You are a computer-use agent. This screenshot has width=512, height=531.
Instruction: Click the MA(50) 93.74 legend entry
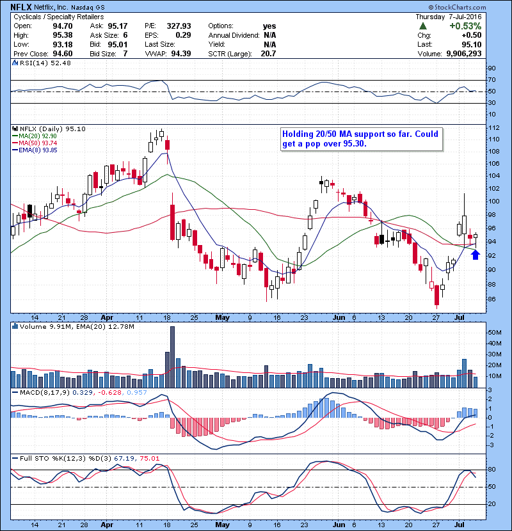[x=35, y=143]
